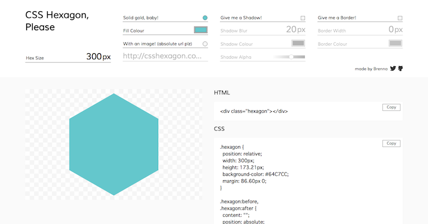428x224 pixels.
Task: Open the GitHub cat icon link
Action: coord(401,69)
